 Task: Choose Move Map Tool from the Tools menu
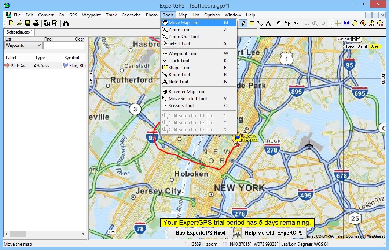[x=198, y=23]
